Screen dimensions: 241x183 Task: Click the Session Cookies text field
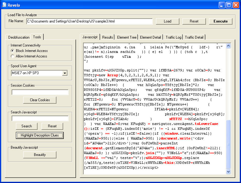[x=40, y=92]
